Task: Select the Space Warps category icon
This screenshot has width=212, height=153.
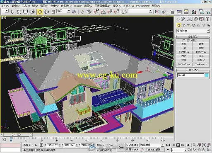Action: click(x=204, y=25)
